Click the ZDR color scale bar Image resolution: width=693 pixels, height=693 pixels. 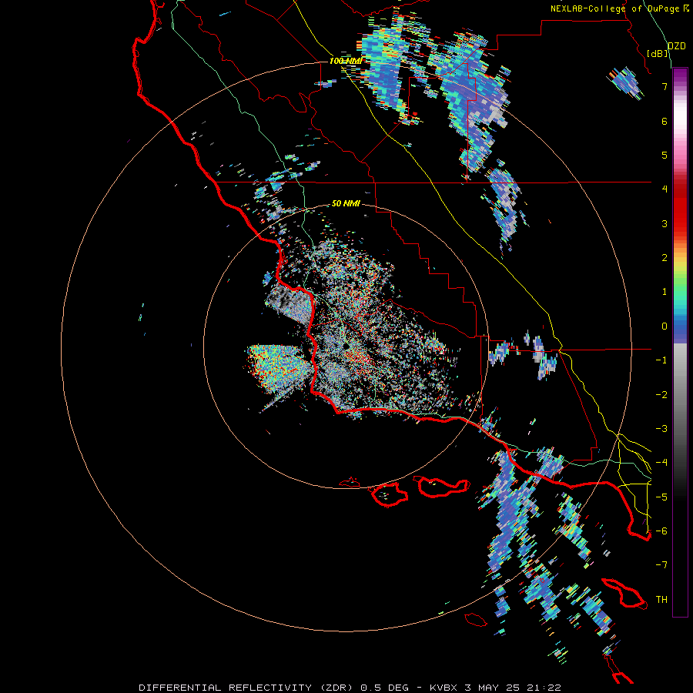pos(680,342)
